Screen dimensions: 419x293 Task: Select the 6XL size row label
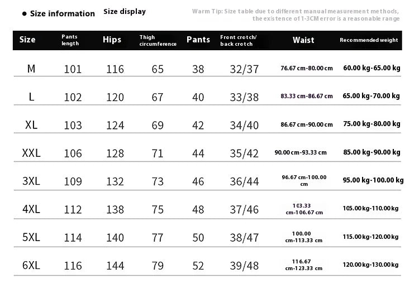(x=31, y=265)
